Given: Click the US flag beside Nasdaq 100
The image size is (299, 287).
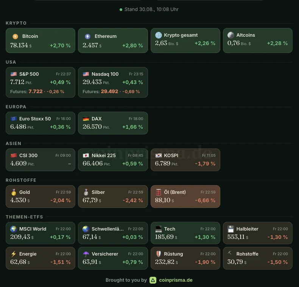Looking at the screenshot, I should click(x=86, y=74).
